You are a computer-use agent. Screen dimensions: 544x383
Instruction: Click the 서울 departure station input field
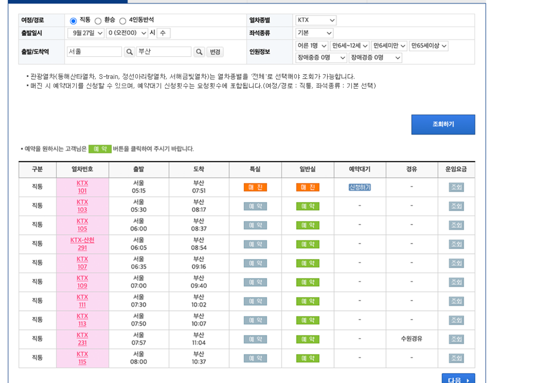point(94,52)
